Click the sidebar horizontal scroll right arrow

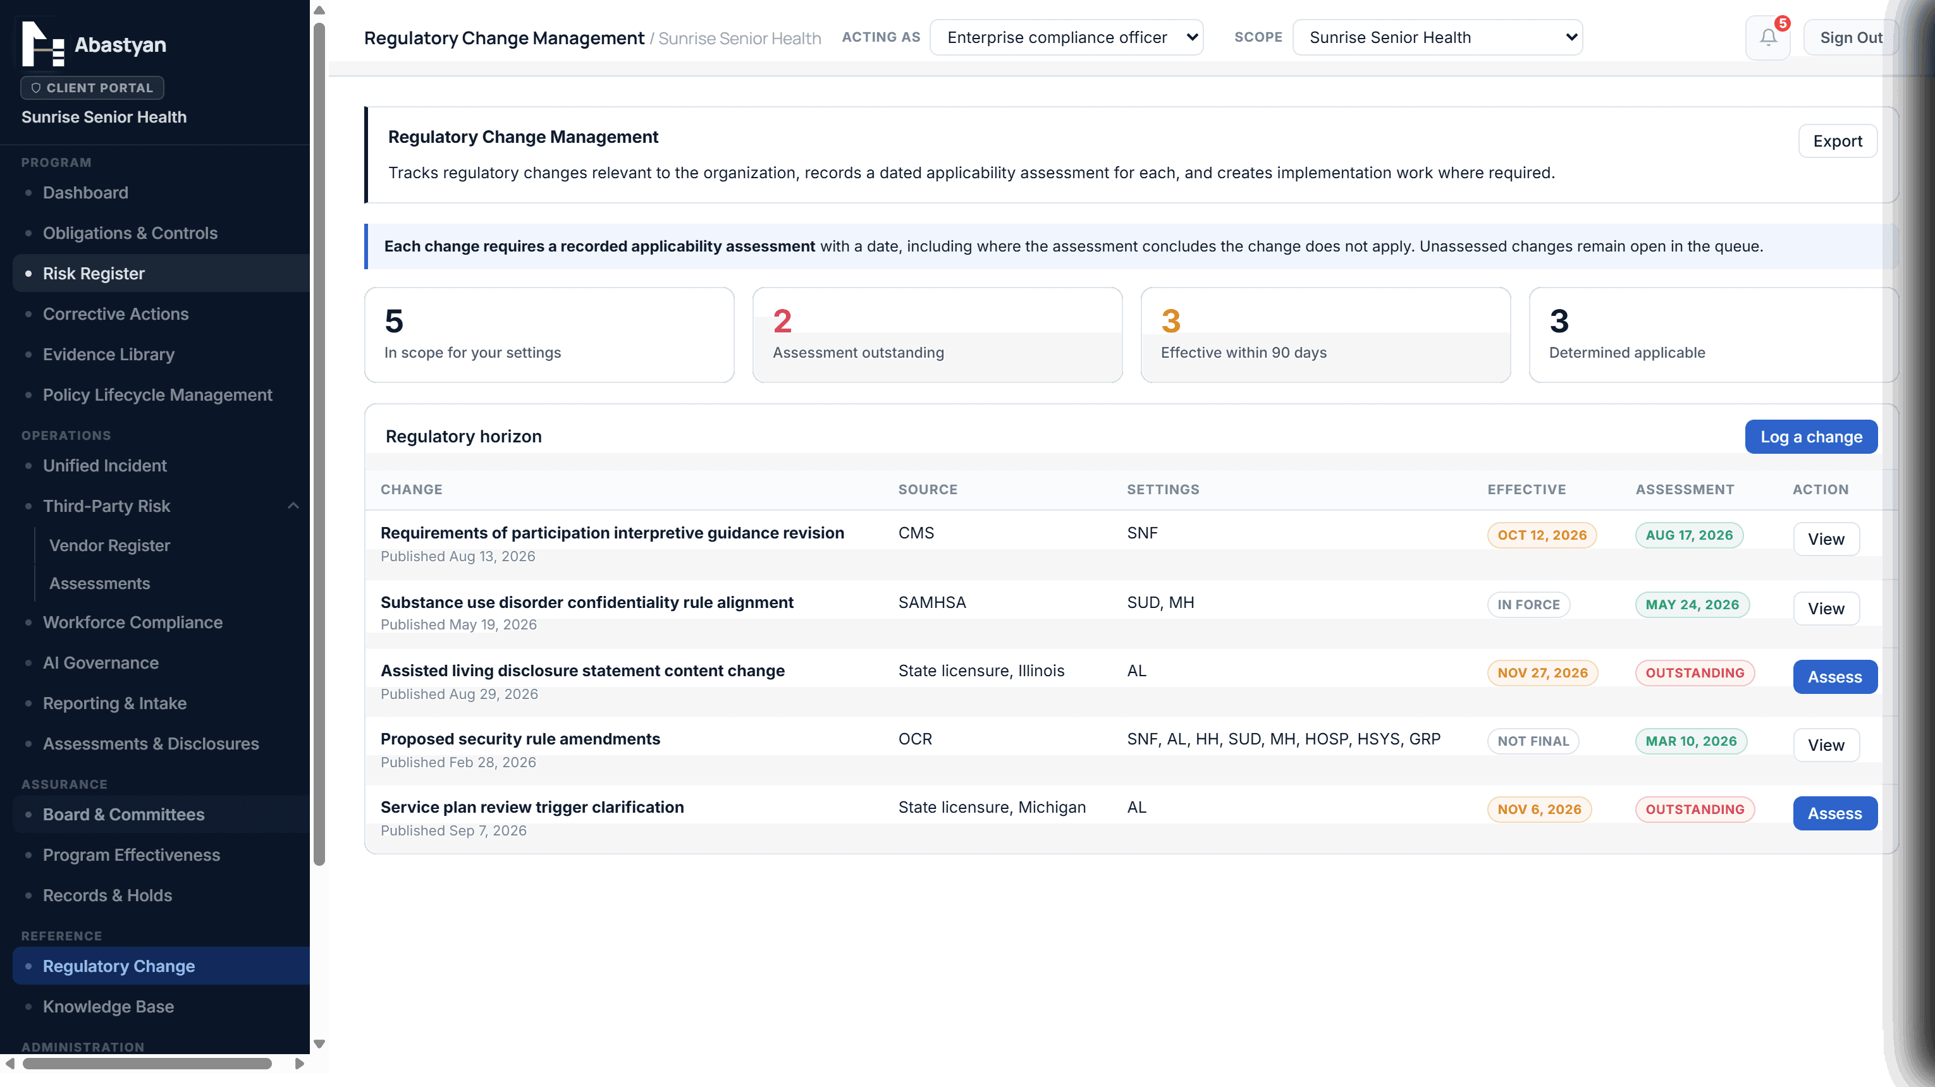click(299, 1064)
